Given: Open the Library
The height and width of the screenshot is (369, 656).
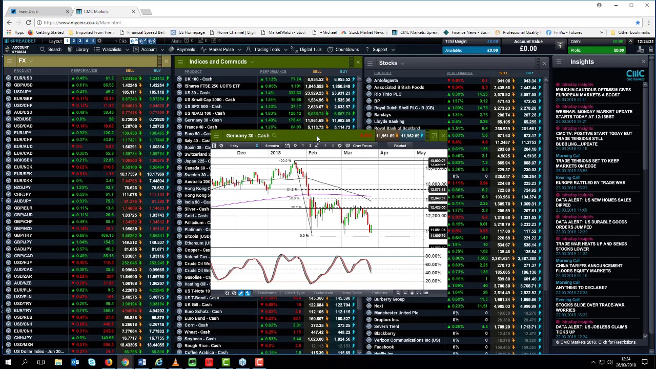Looking at the screenshot, I should pos(78,50).
